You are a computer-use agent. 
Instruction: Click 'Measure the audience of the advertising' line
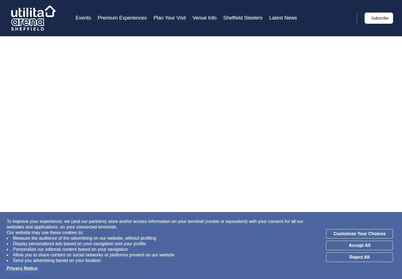point(84,238)
